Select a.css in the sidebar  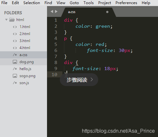(23, 55)
